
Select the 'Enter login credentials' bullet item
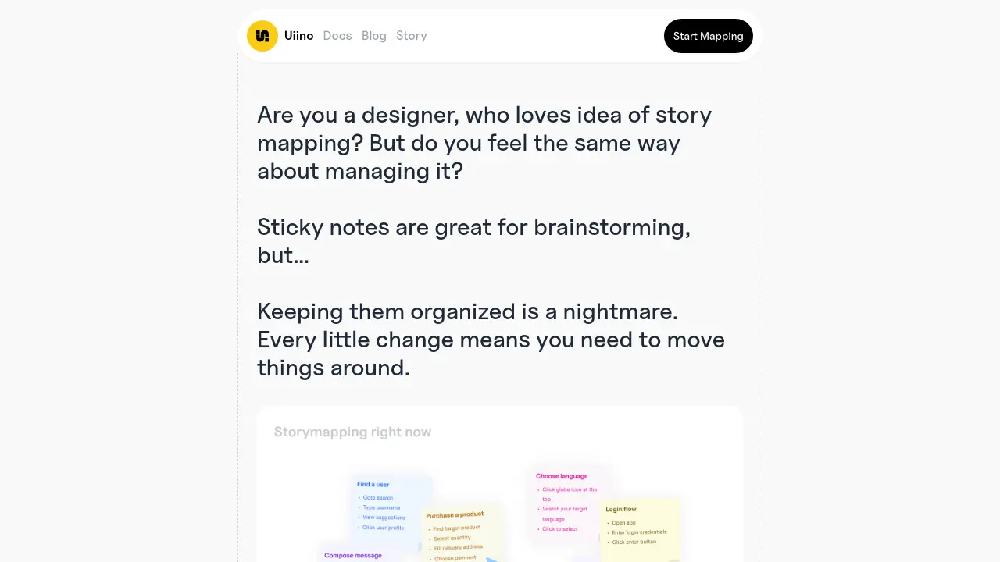639,532
